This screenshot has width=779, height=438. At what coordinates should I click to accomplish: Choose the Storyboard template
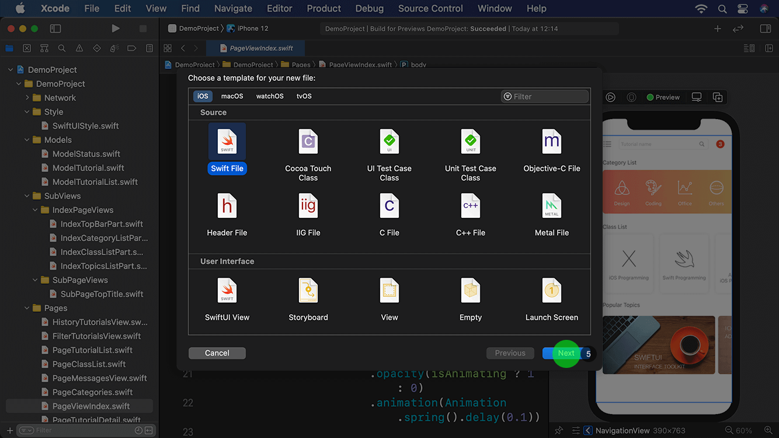coord(308,299)
